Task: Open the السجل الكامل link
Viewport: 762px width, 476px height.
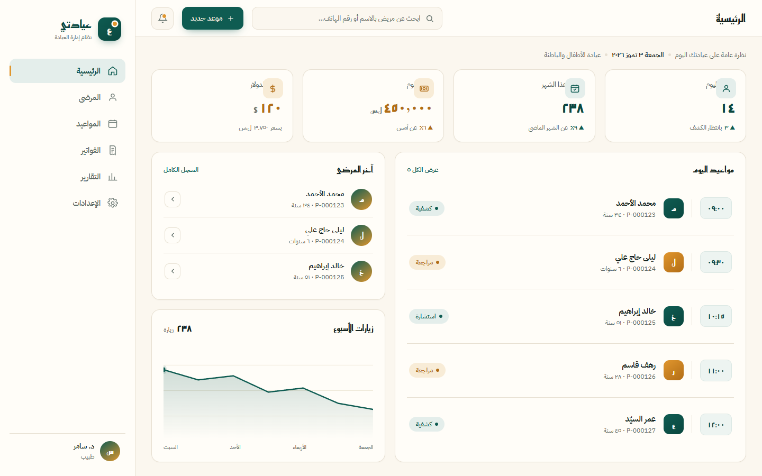Action: click(x=181, y=170)
